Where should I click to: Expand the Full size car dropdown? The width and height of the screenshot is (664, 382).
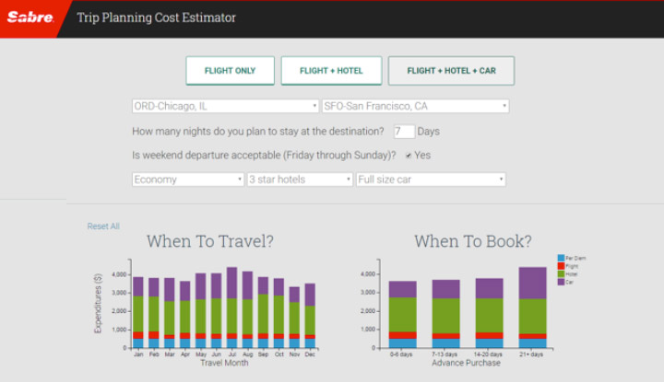click(x=431, y=179)
